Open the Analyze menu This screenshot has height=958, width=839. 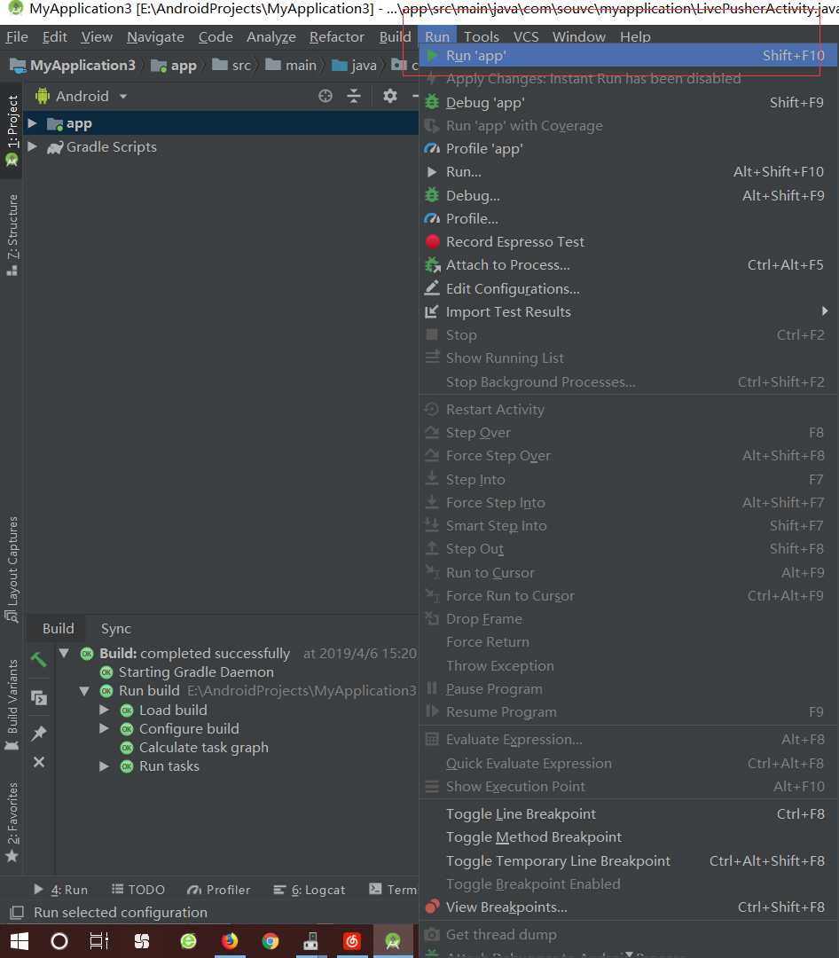(271, 37)
